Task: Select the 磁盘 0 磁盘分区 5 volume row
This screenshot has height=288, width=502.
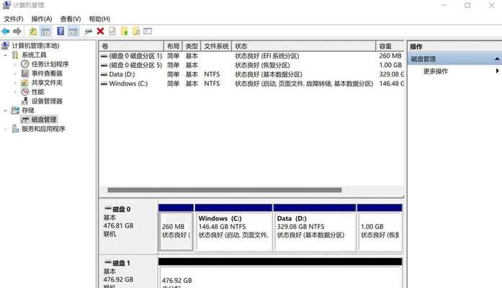Action: [x=251, y=66]
